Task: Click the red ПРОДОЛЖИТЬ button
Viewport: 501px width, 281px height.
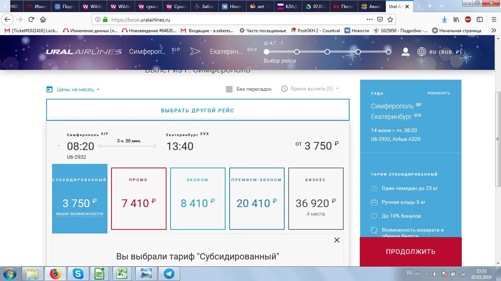Action: [x=410, y=252]
